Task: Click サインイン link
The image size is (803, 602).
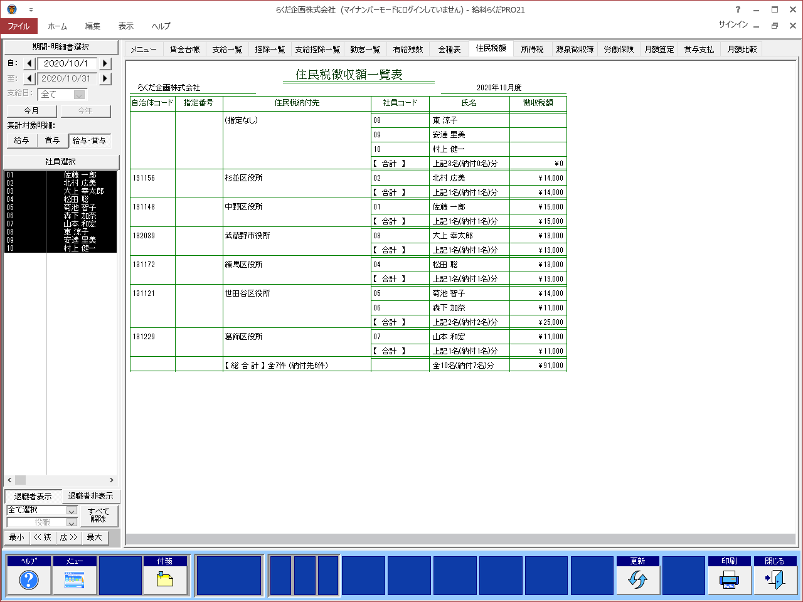Action: click(x=733, y=24)
